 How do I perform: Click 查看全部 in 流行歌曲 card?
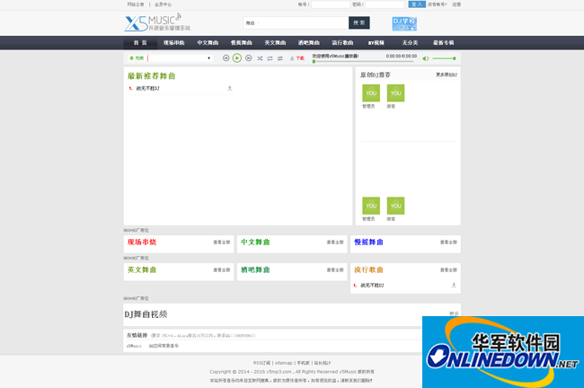pos(448,270)
